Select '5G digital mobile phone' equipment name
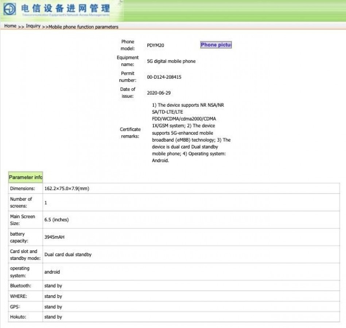Image resolution: width=346 pixels, height=328 pixels. pos(171,61)
